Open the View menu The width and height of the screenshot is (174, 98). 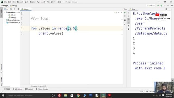tap(14, 2)
